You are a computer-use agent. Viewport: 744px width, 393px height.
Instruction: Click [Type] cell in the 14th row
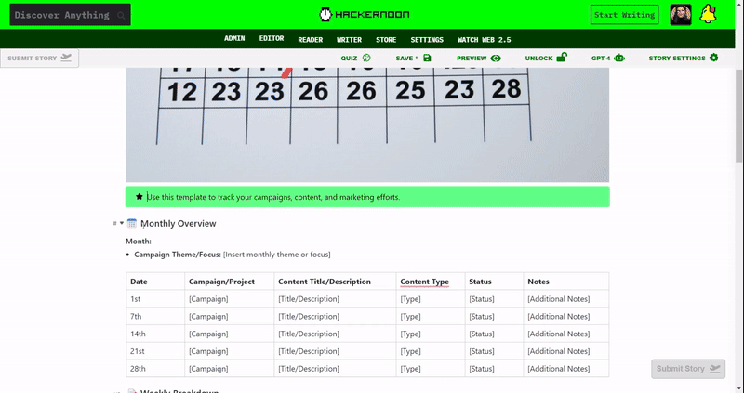coord(431,334)
